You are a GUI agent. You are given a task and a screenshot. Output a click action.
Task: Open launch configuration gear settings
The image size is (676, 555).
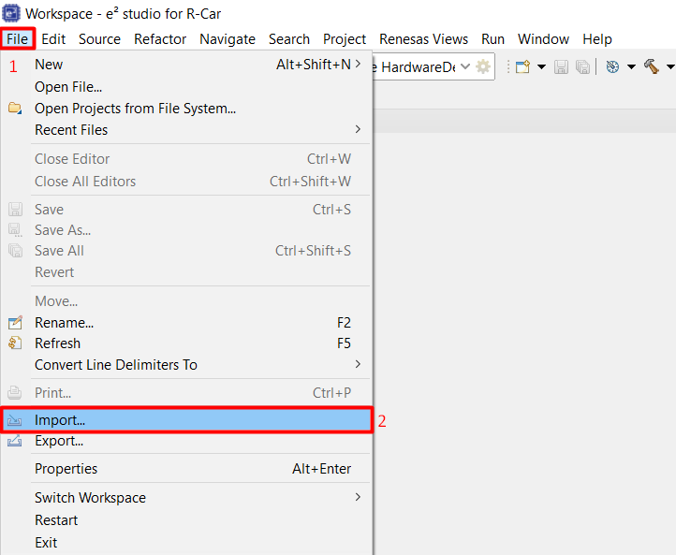coord(483,66)
